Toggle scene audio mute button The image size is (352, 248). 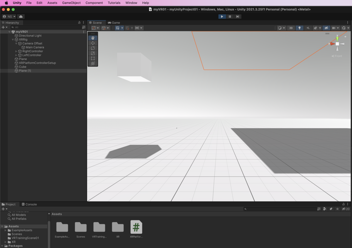308,28
